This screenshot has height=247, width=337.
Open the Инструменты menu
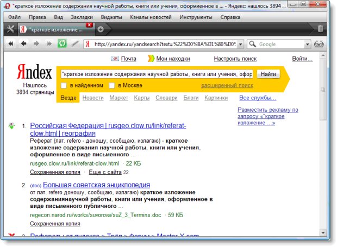196,17
